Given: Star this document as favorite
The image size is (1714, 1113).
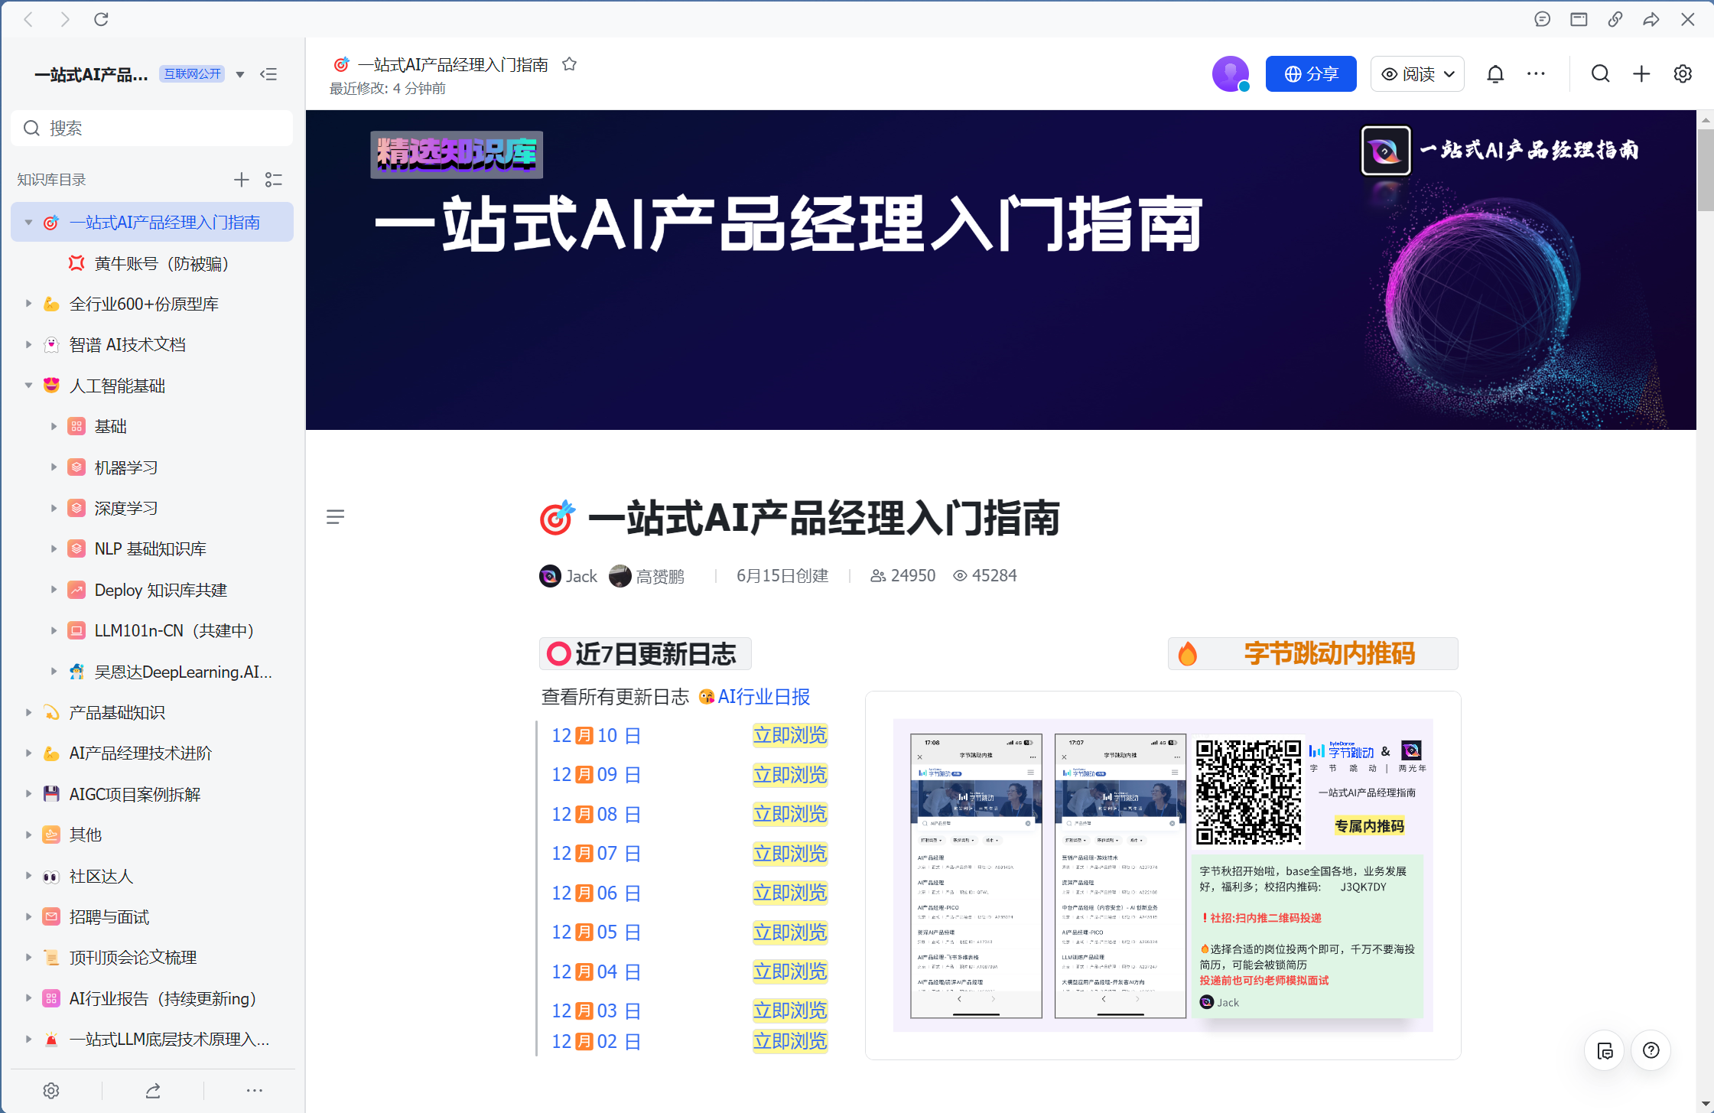Looking at the screenshot, I should pos(569,64).
